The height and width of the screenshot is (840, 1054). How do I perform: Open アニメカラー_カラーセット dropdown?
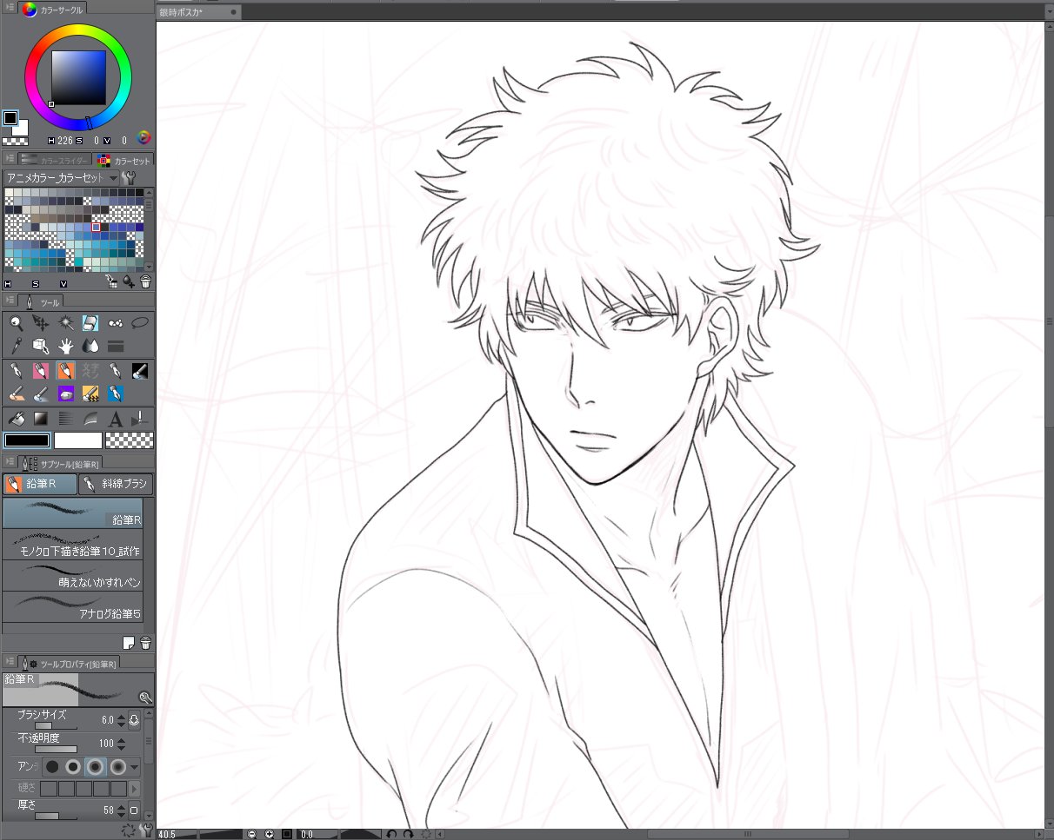61,178
